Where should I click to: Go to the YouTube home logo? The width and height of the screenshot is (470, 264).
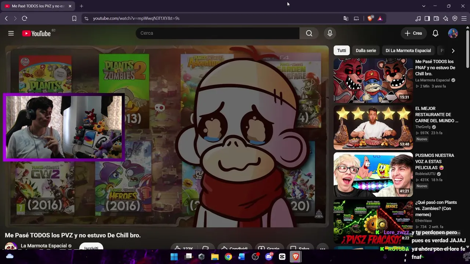tap(36, 33)
